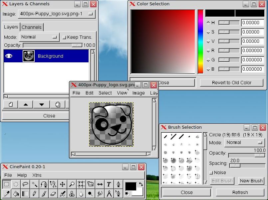Image resolution: width=268 pixels, height=200 pixels.
Task: Click the duplicate layer icon
Action: 58,104
